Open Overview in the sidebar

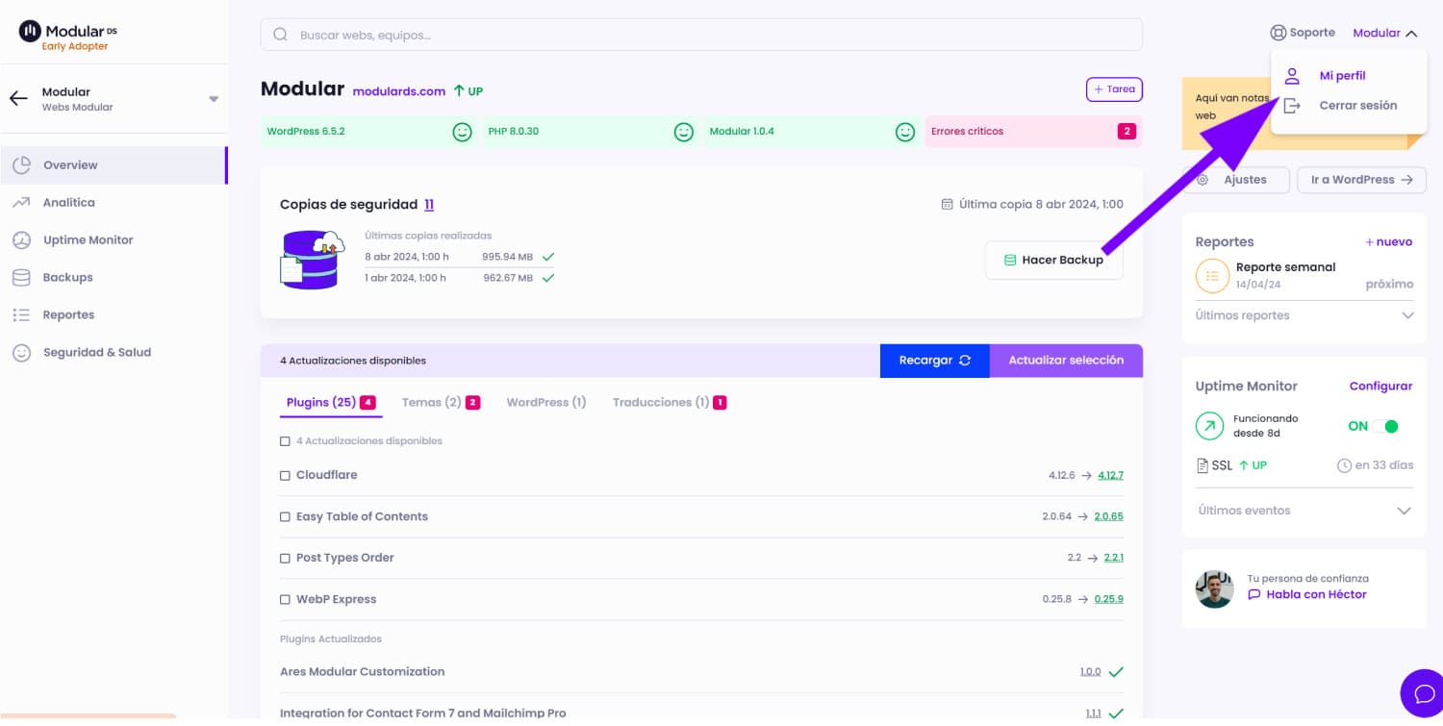pos(114,165)
